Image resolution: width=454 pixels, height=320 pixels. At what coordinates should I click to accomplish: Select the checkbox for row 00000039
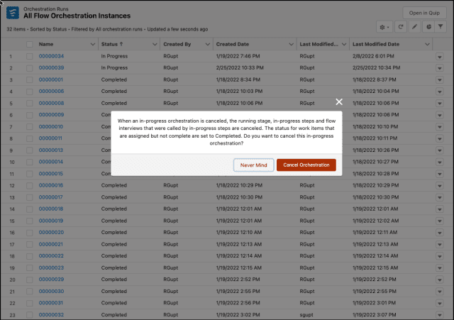(29, 67)
